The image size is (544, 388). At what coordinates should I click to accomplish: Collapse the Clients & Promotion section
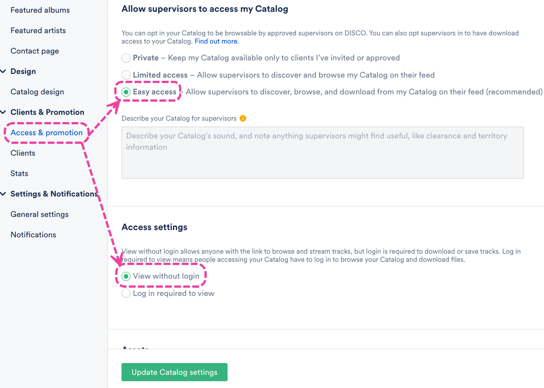tap(4, 112)
